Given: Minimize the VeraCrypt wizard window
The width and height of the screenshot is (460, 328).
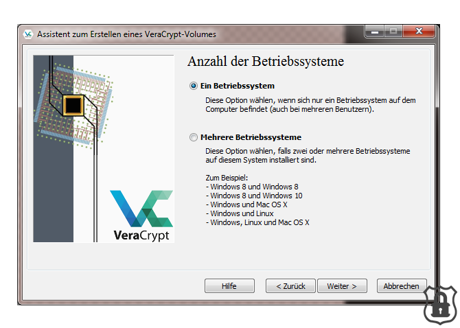Looking at the screenshot, I should (375, 32).
